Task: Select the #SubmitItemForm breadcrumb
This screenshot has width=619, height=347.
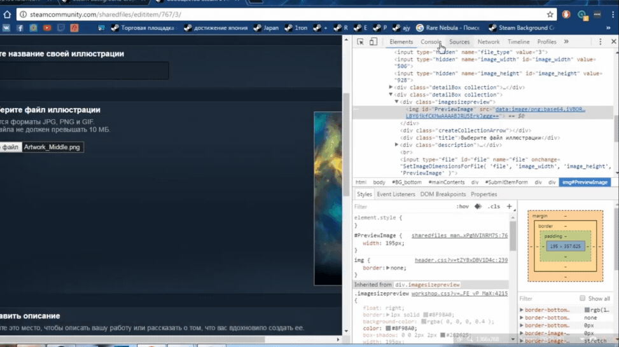Action: tap(506, 182)
